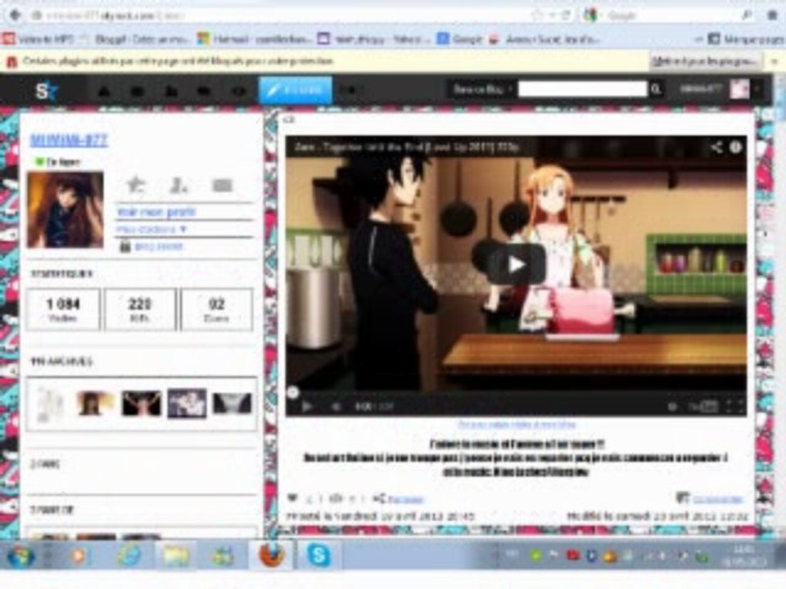
Task: Click the Skyrock search magnifier icon
Action: point(656,89)
